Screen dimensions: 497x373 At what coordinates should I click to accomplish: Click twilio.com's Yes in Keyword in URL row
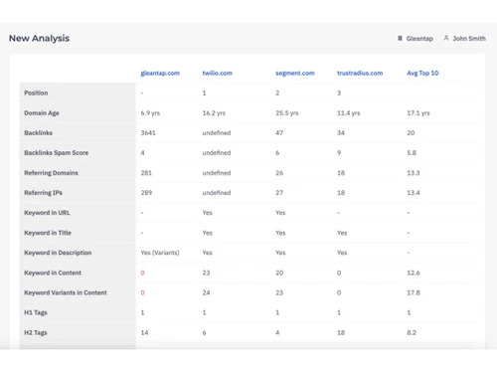click(x=208, y=213)
